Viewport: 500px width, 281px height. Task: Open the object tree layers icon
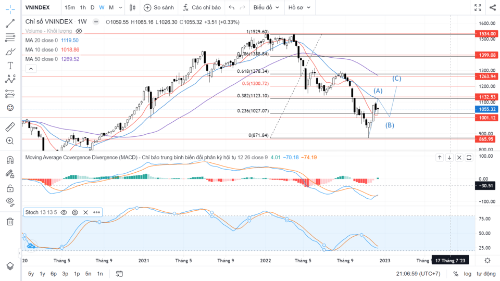[10, 266]
